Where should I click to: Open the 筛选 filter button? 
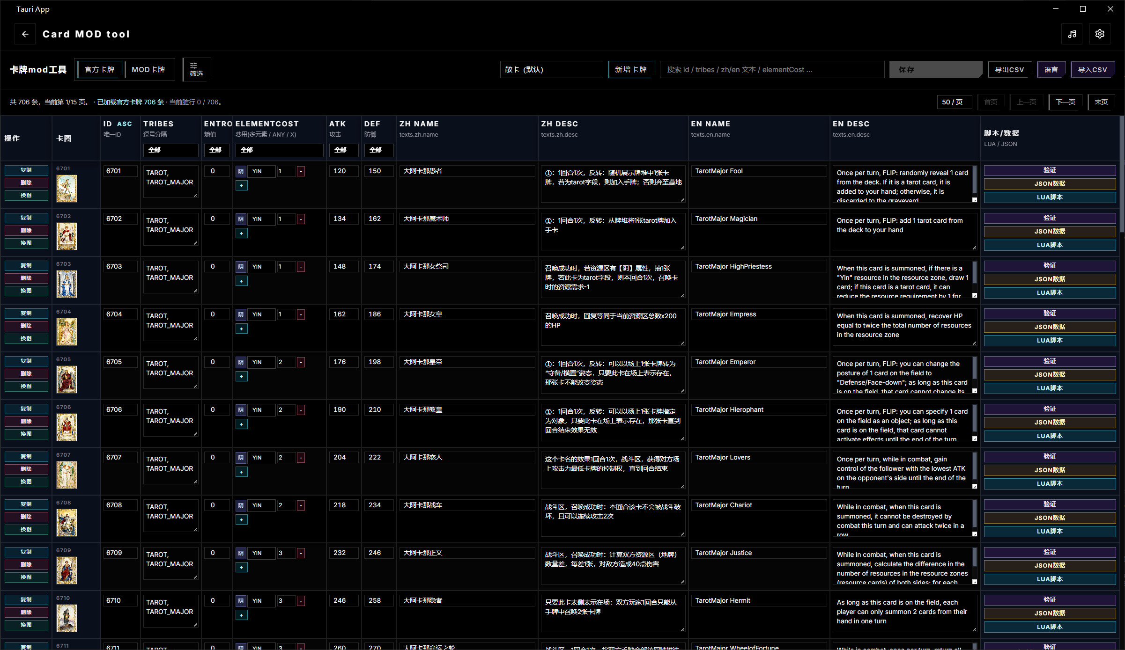coord(197,70)
